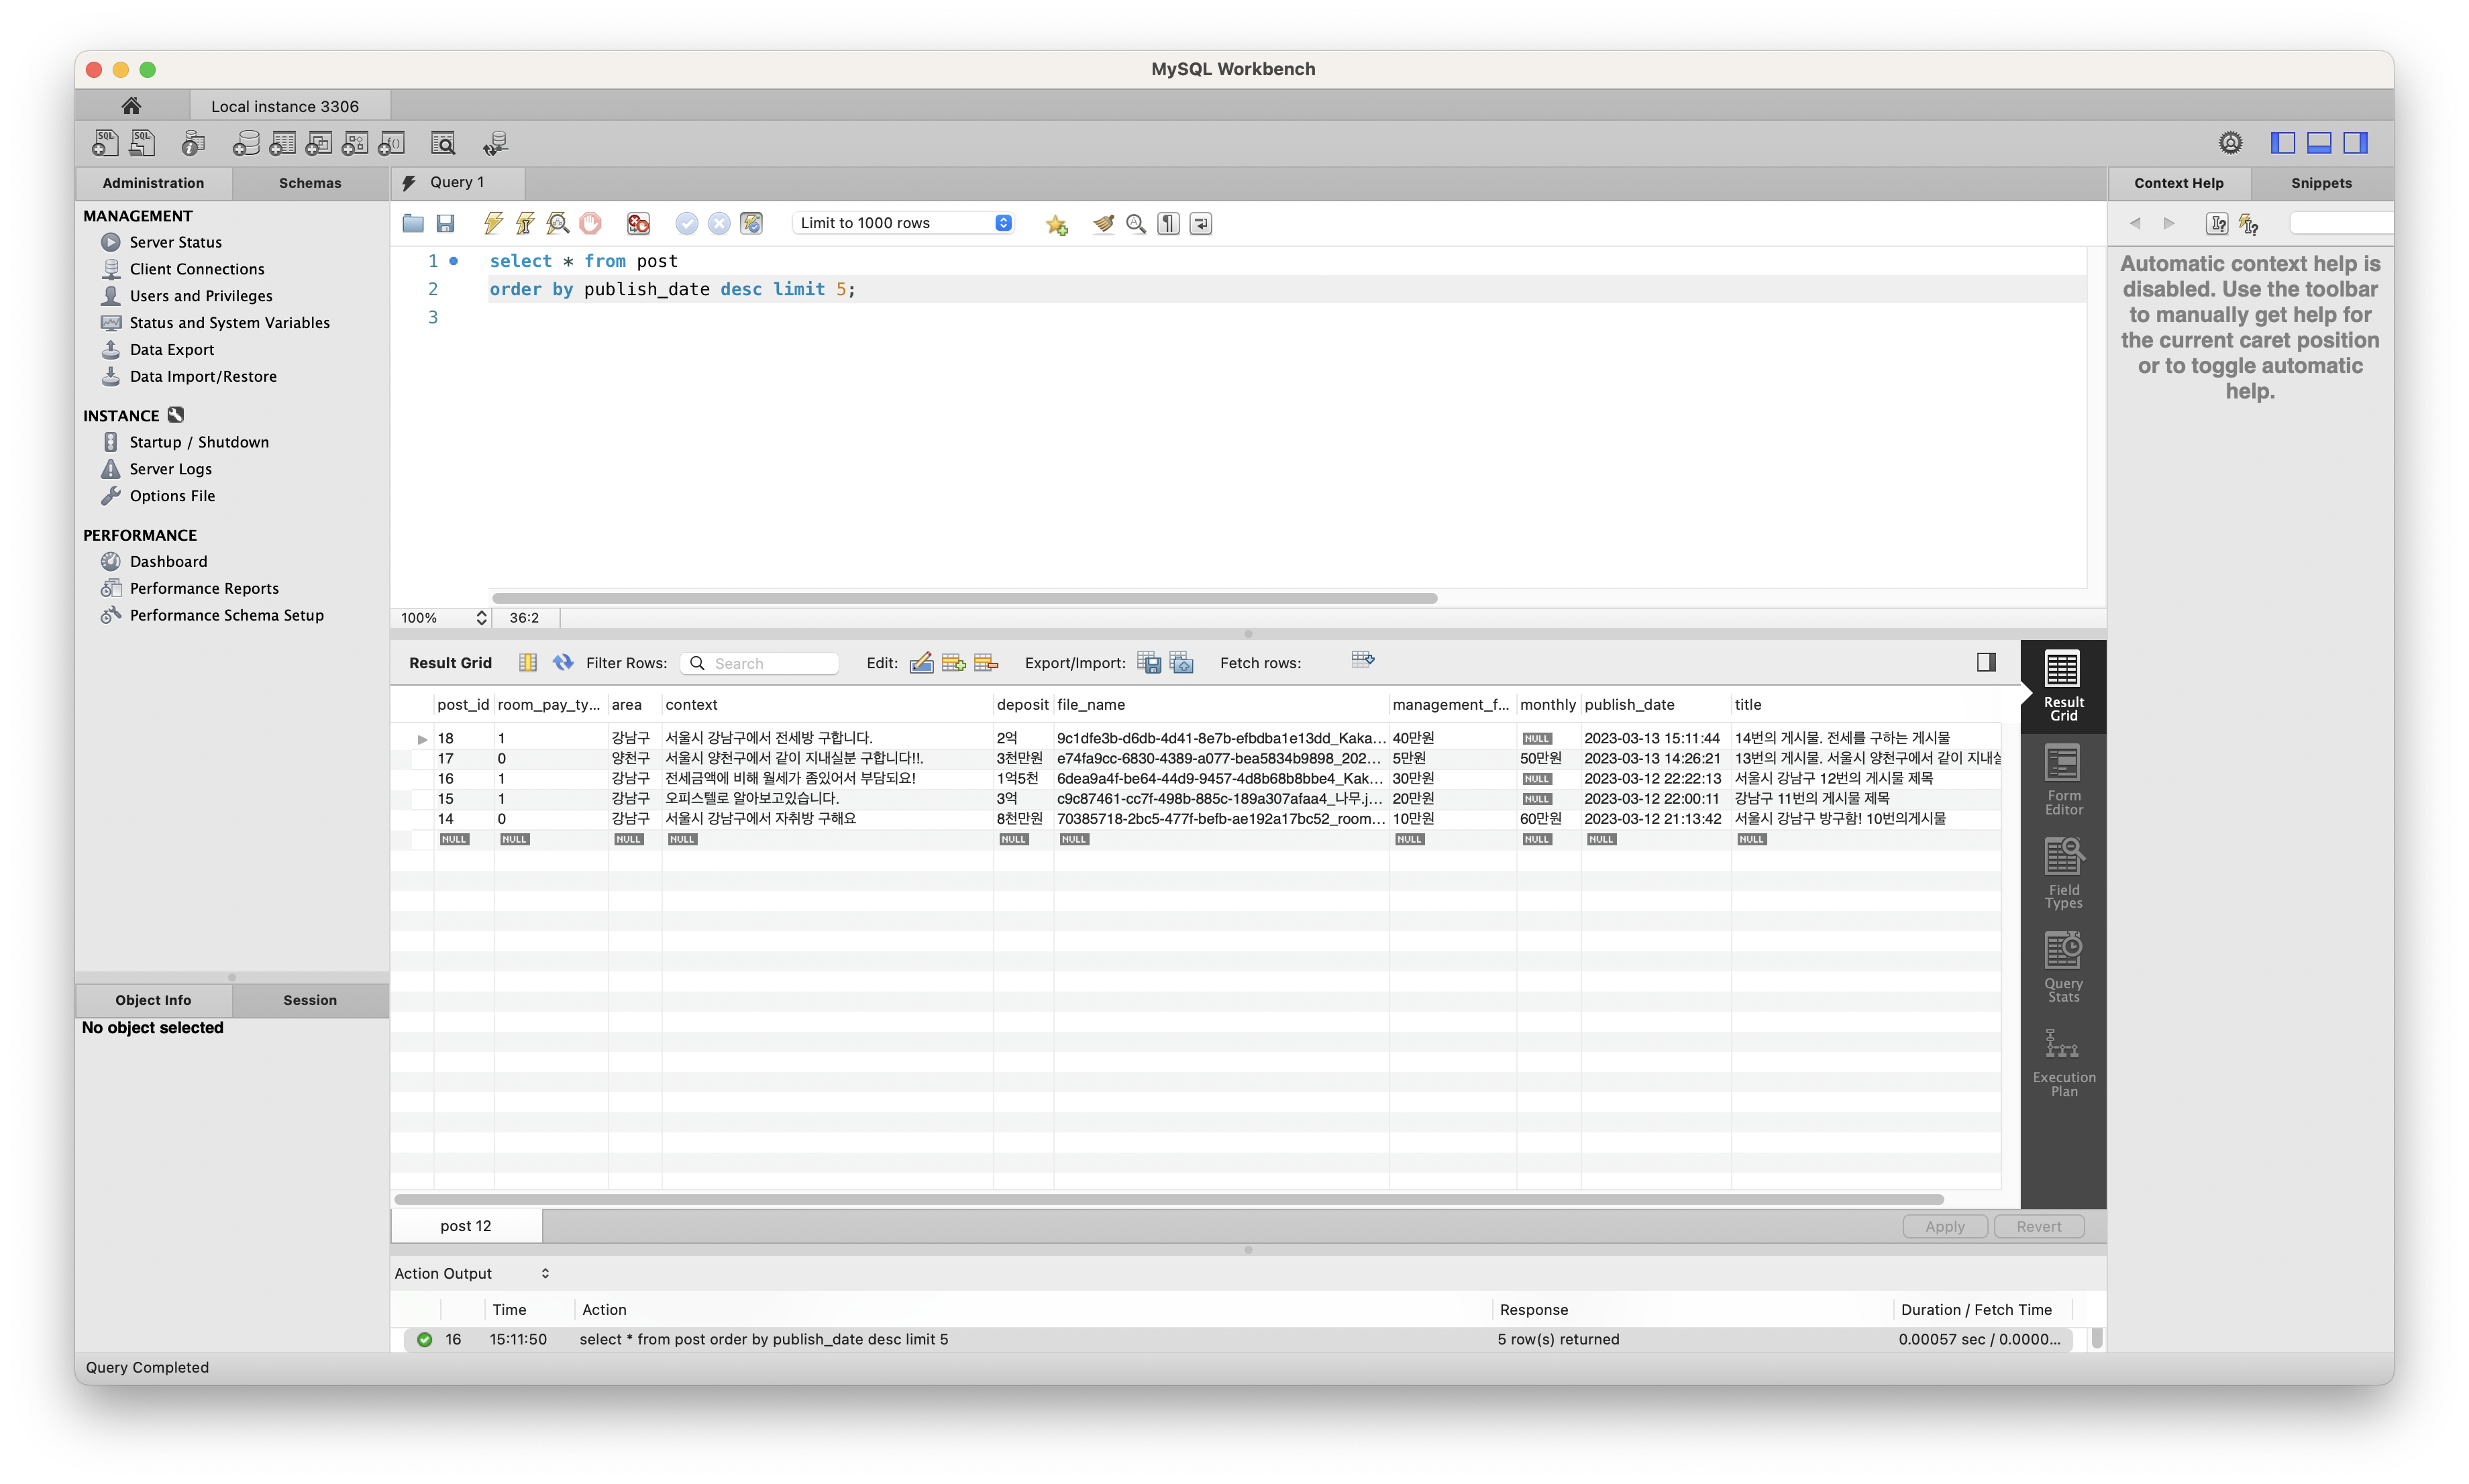Viewport: 2469px width, 1484px height.
Task: Export recordset to external file
Action: 1149,663
